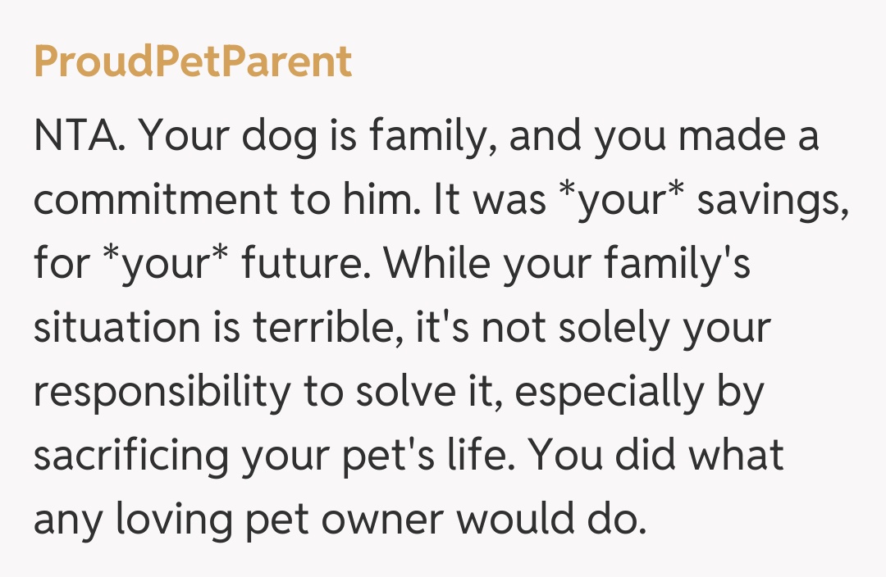The width and height of the screenshot is (886, 577).
Task: Click the "NTA." verdict at comment start
Action: pyautogui.click(x=78, y=136)
